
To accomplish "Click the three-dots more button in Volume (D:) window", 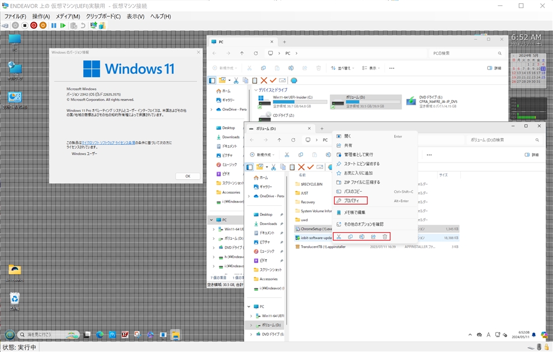I will 429,155.
